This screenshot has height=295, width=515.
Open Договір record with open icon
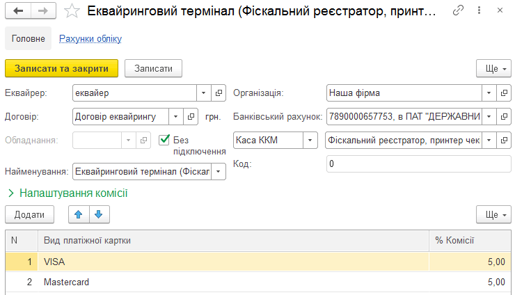[x=191, y=117]
